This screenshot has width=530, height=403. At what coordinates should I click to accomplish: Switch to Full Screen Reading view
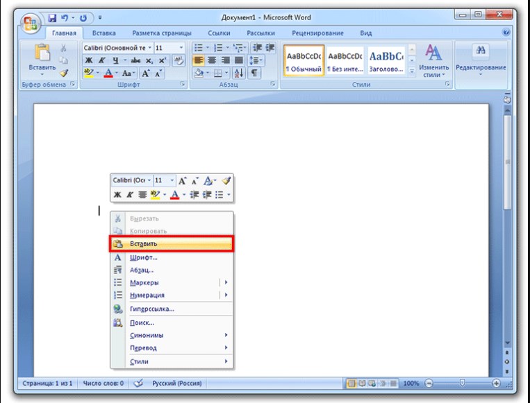point(362,383)
